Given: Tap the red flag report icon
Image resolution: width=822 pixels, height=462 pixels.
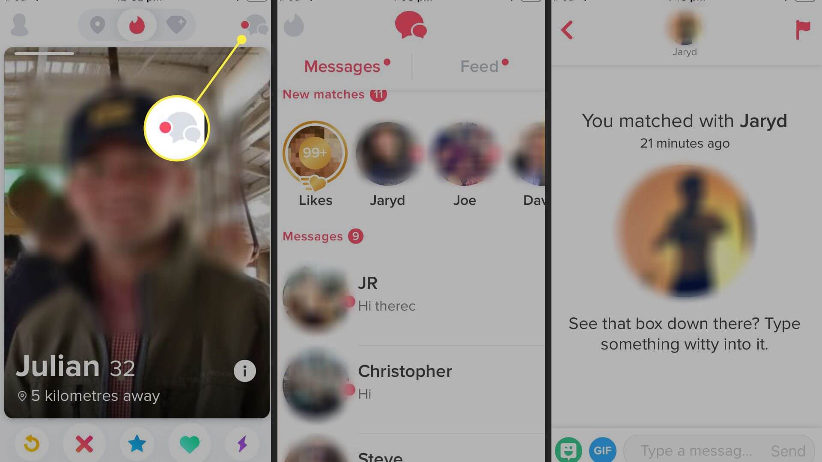Looking at the screenshot, I should [801, 30].
